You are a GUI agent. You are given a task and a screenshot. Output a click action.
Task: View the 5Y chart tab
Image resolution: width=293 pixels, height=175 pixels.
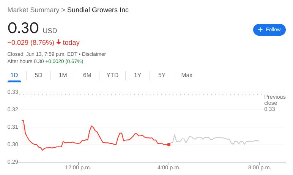click(x=162, y=75)
